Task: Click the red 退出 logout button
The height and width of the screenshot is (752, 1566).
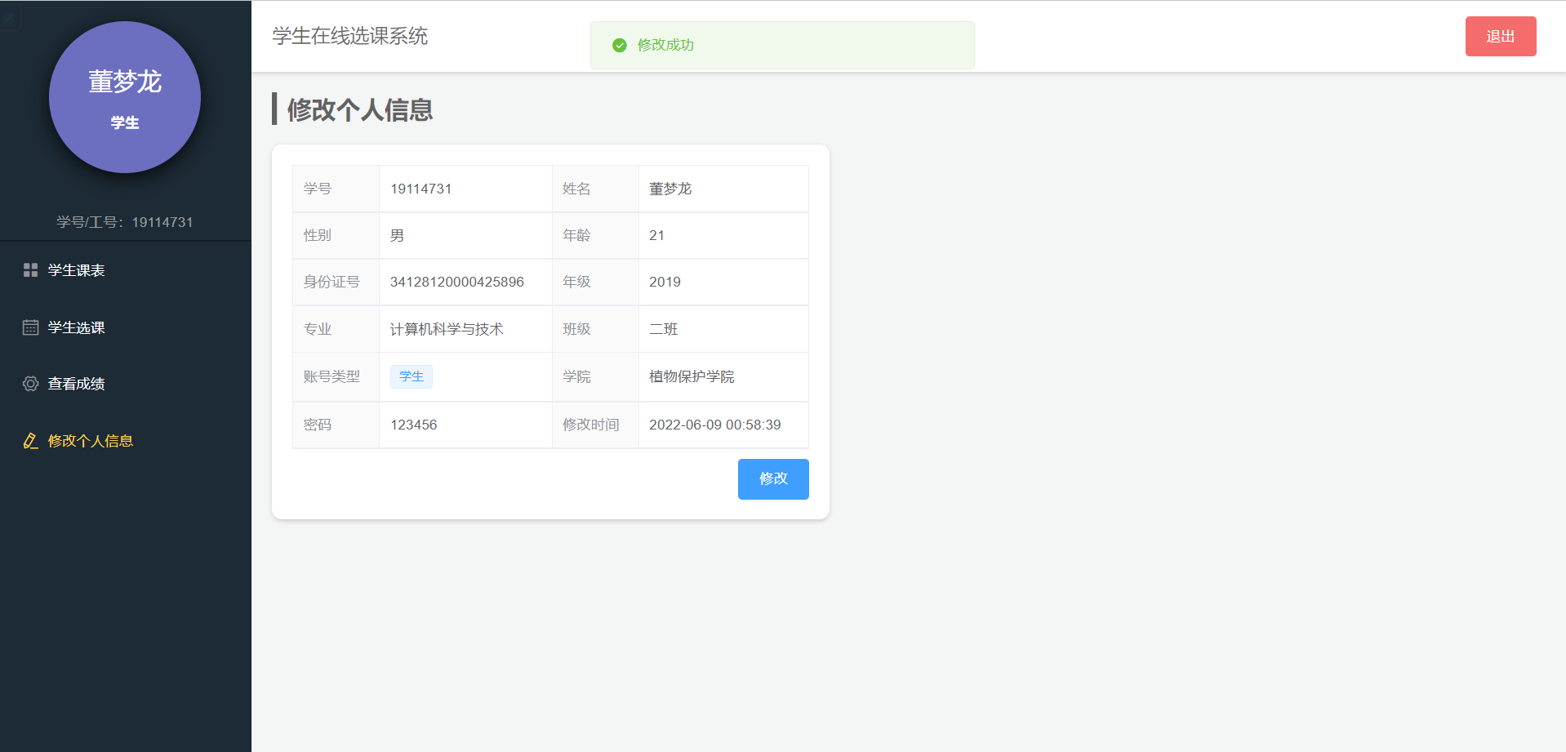Action: (x=1501, y=36)
